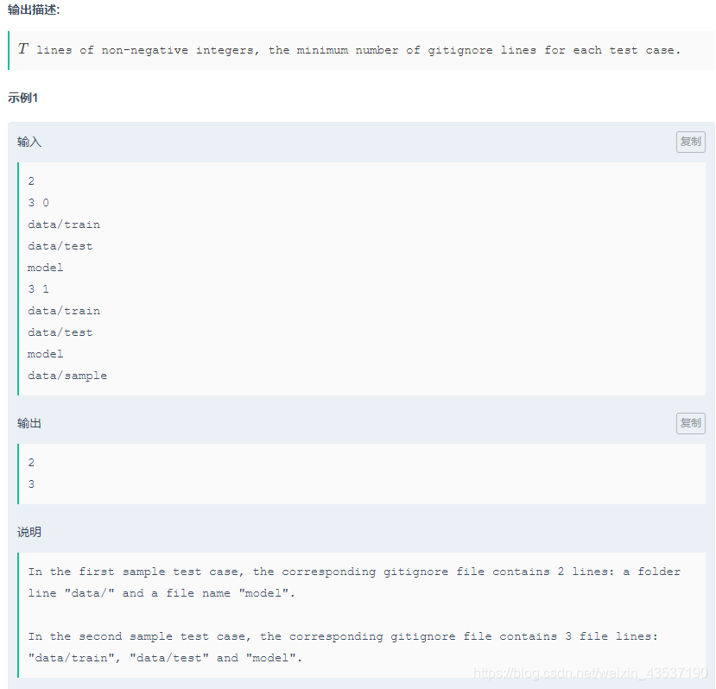
Task: Click the first 'data/train' input line
Action: pyautogui.click(x=64, y=224)
